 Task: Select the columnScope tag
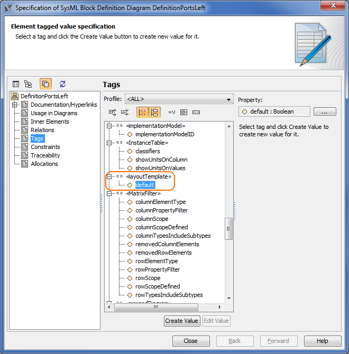tap(152, 219)
